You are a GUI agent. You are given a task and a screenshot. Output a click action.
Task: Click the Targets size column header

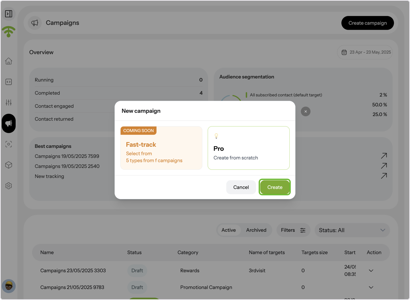[315, 253]
